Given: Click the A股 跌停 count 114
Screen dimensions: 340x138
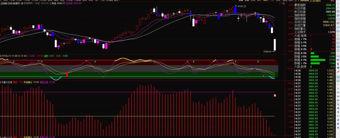Looking at the screenshot, I should (x=333, y=67).
